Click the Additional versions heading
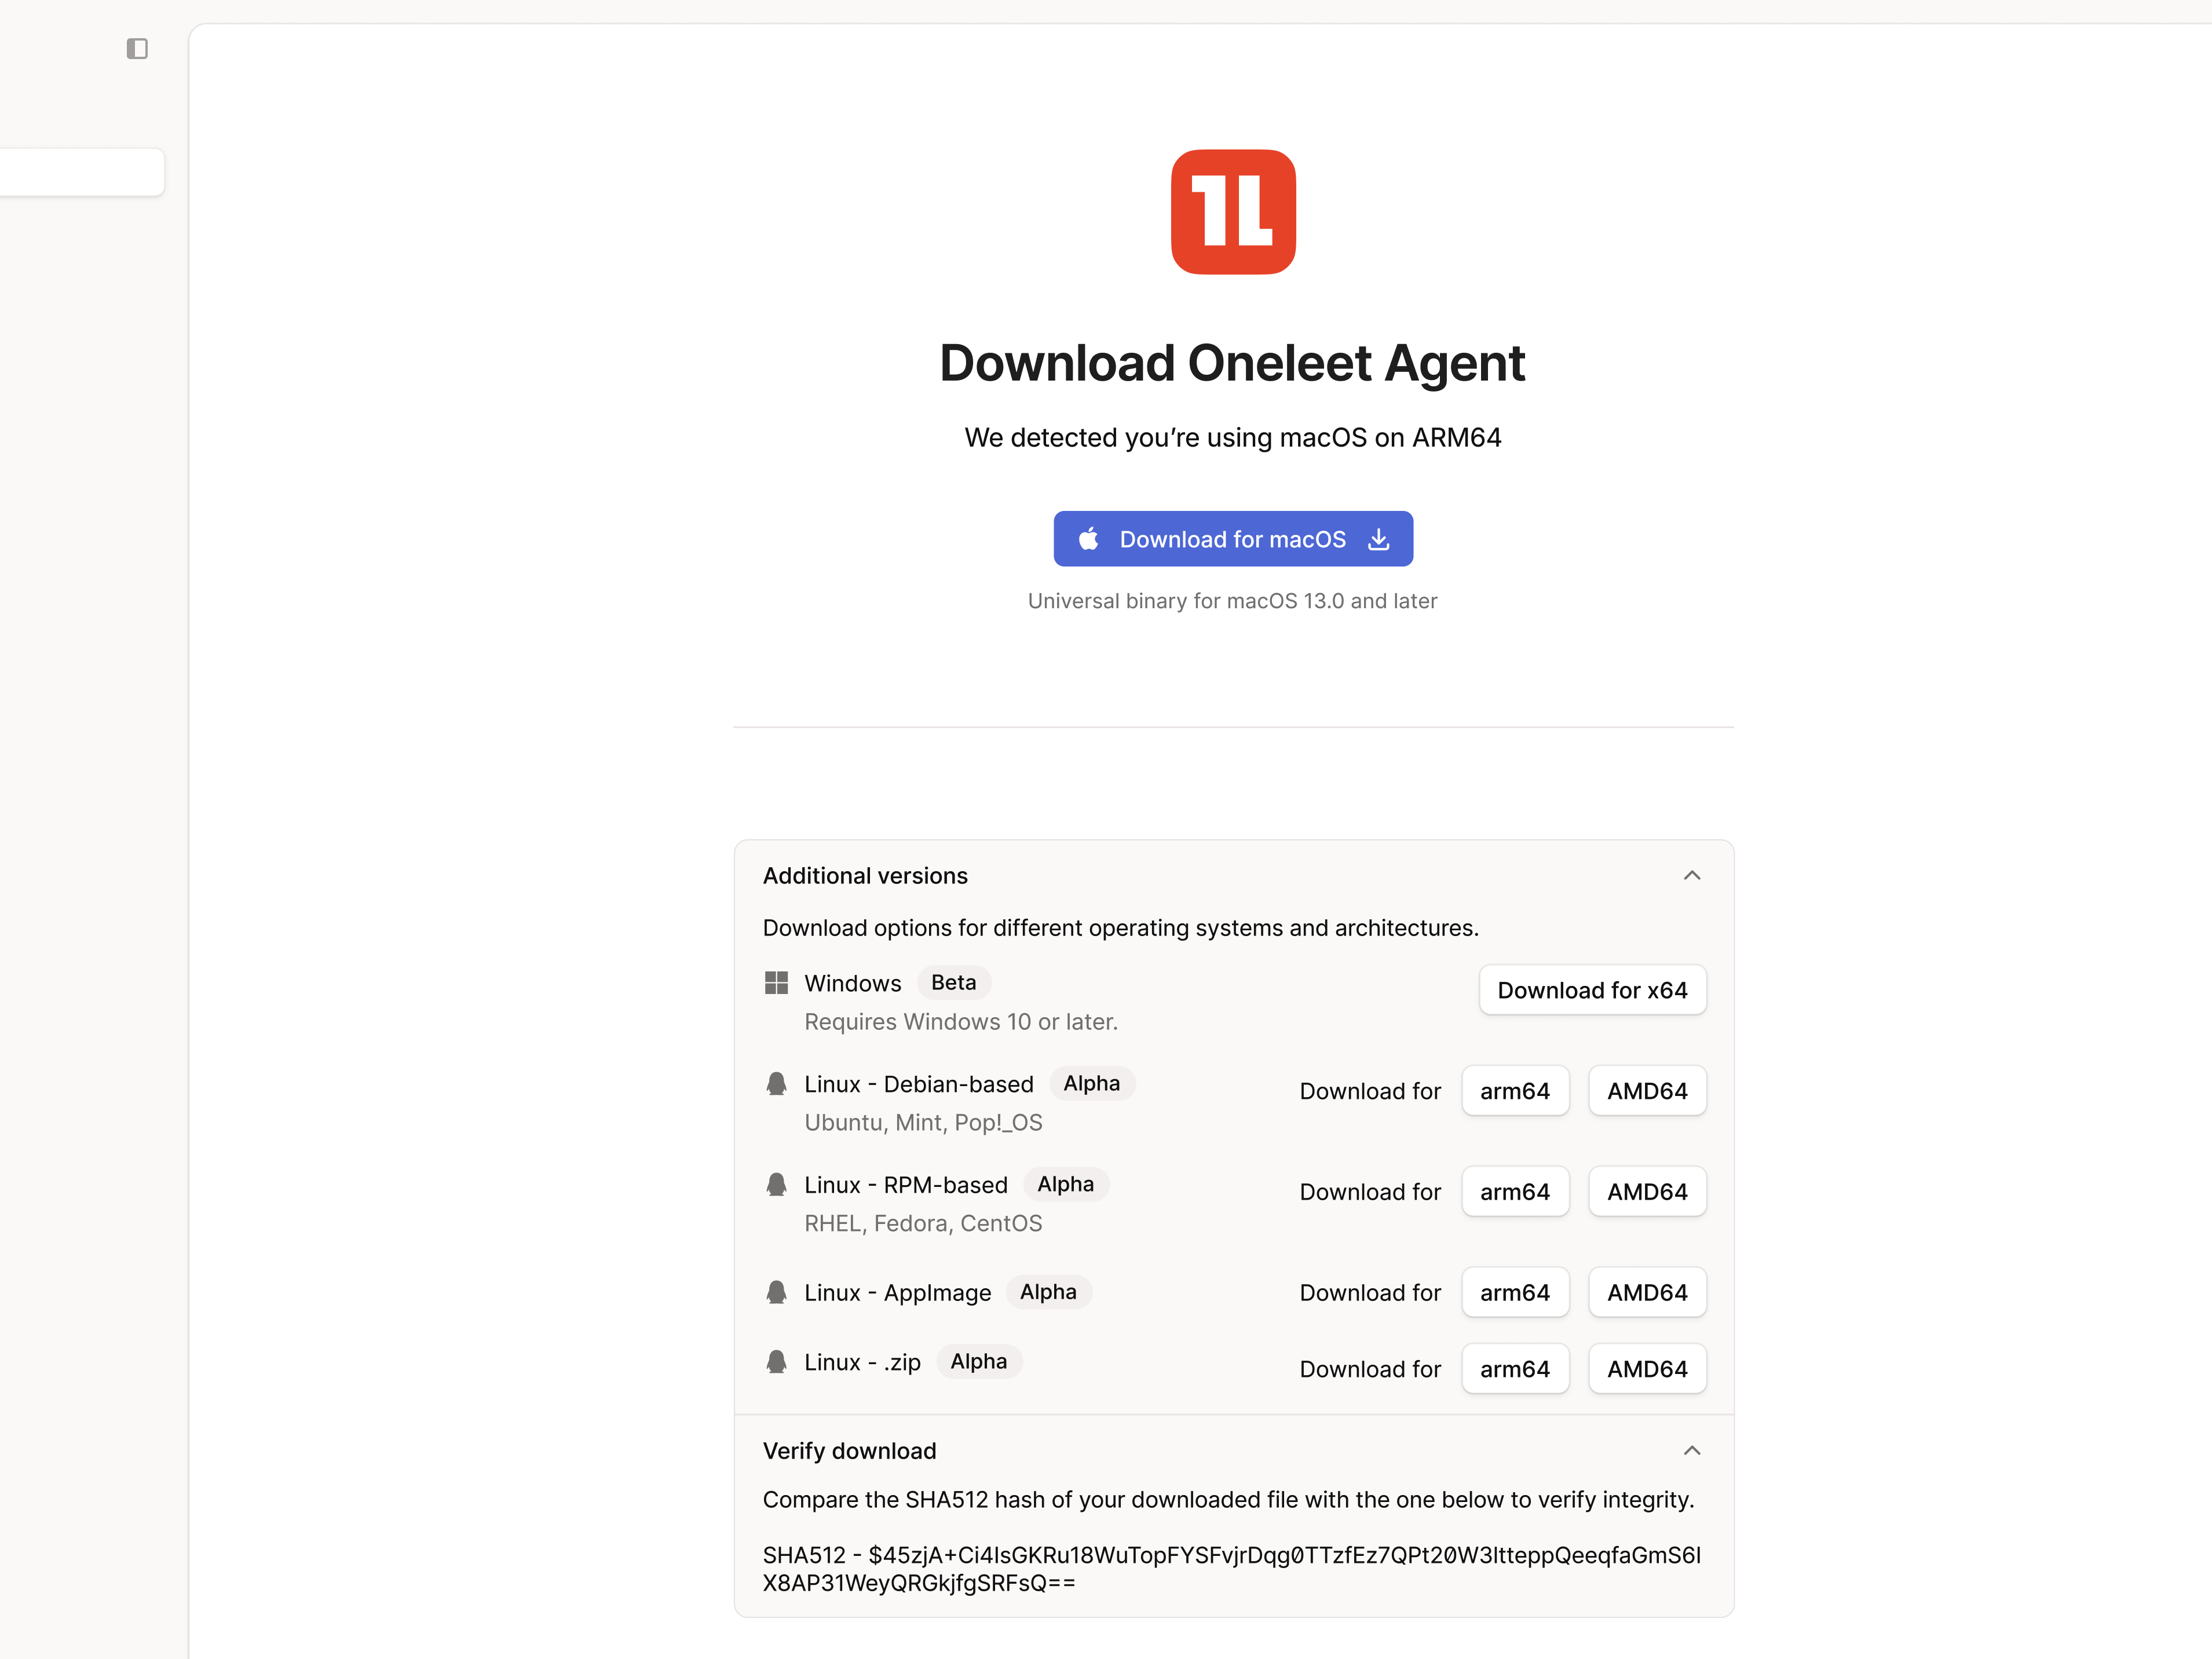Screen dimensions: 2212x1659 865,876
